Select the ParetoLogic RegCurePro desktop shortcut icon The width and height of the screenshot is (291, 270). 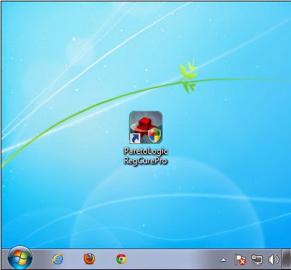click(145, 127)
